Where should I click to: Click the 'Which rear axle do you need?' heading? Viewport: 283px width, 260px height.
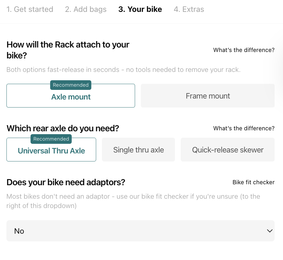pyautogui.click(x=63, y=128)
